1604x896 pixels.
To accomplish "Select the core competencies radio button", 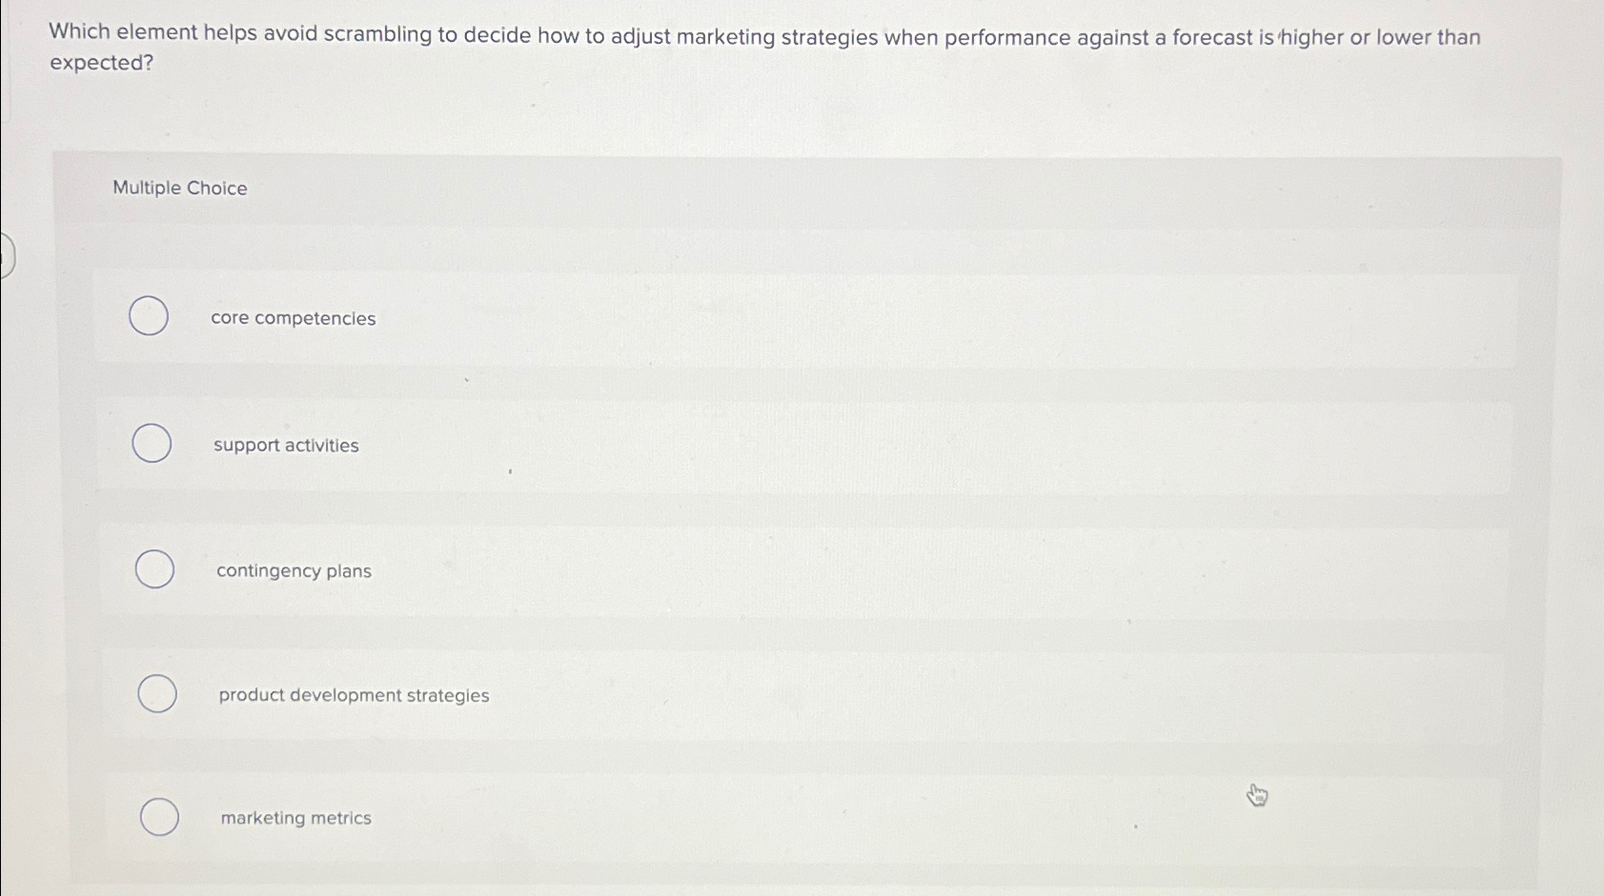I will point(150,316).
